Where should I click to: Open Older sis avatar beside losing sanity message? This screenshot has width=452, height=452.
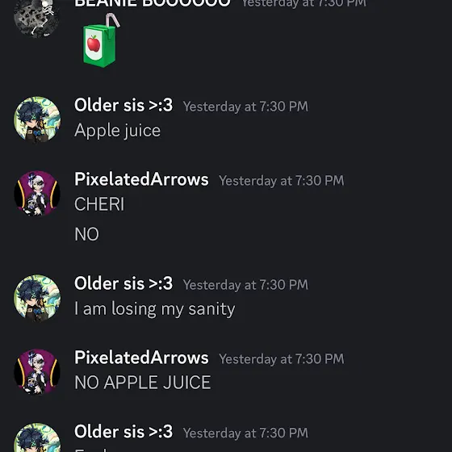pos(37,298)
